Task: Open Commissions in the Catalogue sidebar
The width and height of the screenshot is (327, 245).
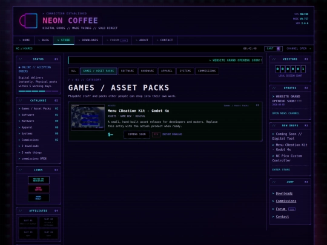Action: click(38, 140)
